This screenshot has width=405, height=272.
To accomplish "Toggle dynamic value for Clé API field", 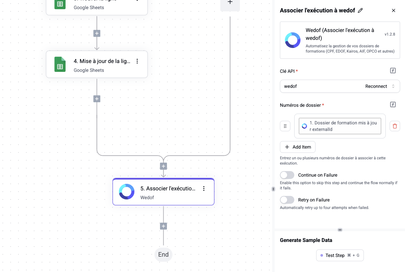I will pyautogui.click(x=393, y=71).
